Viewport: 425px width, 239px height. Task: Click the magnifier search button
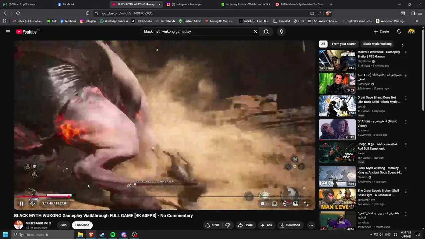[x=266, y=32]
